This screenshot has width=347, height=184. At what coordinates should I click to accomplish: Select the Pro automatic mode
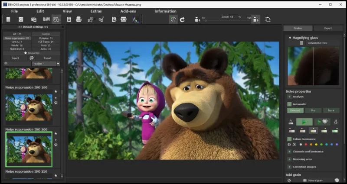click(313, 110)
